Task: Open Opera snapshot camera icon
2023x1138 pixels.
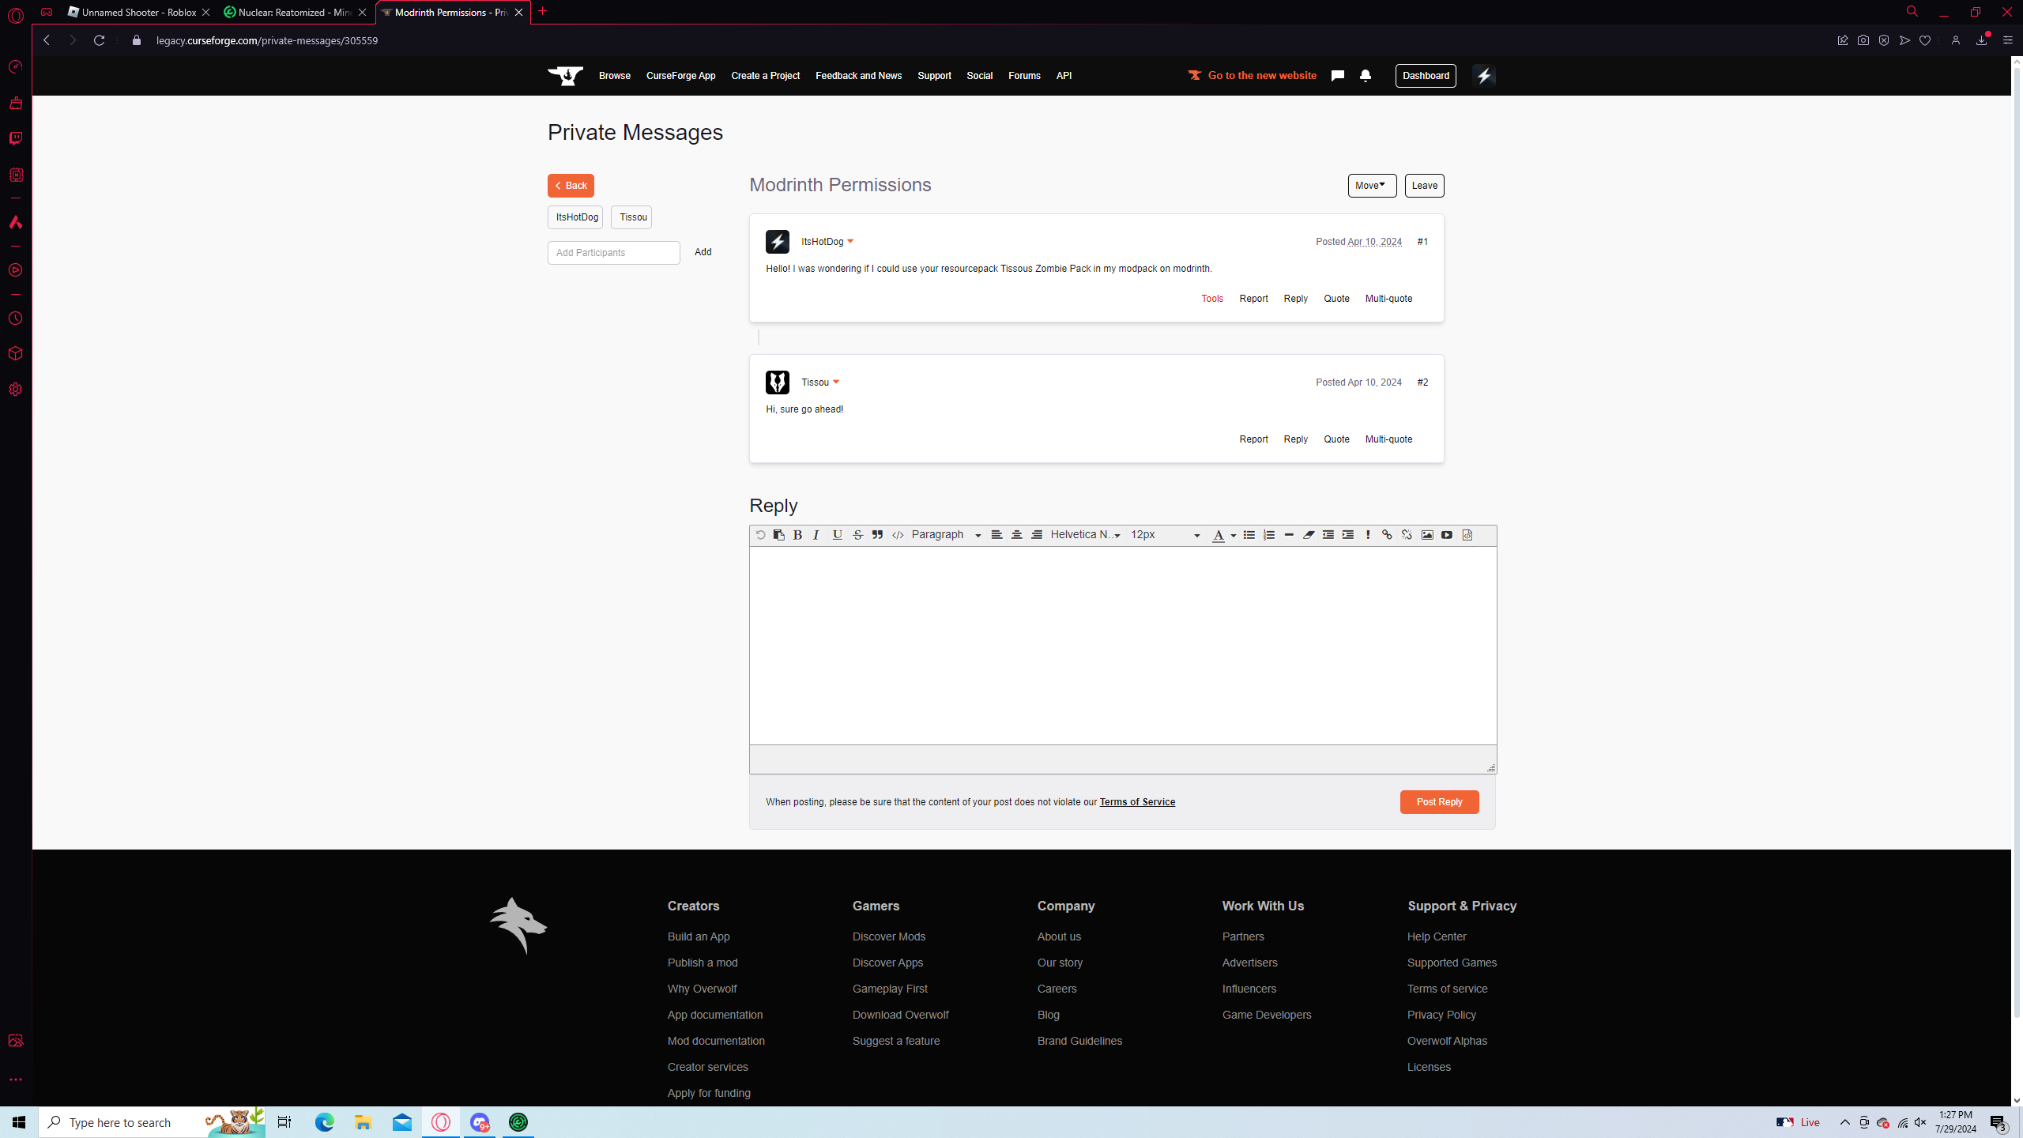Action: point(1863,40)
